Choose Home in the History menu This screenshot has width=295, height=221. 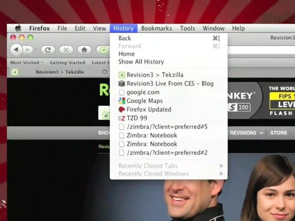tap(169, 54)
